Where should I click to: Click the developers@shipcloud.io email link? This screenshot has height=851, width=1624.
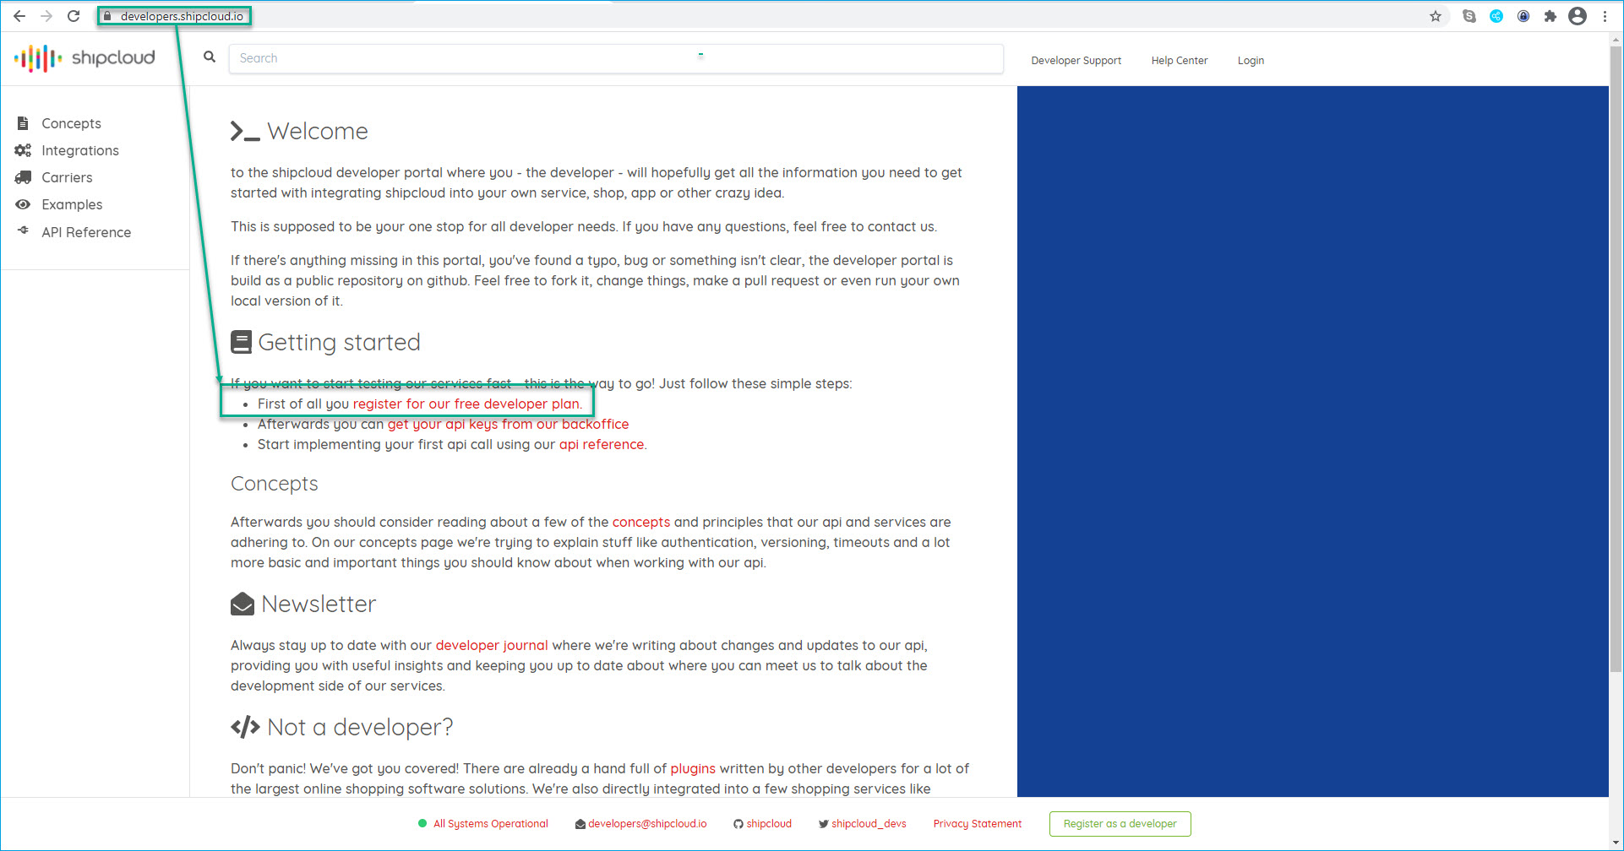[647, 824]
